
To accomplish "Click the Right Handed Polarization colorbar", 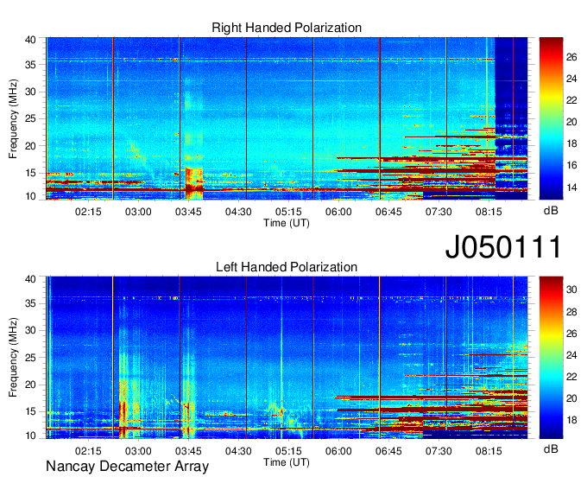I will pyautogui.click(x=551, y=118).
